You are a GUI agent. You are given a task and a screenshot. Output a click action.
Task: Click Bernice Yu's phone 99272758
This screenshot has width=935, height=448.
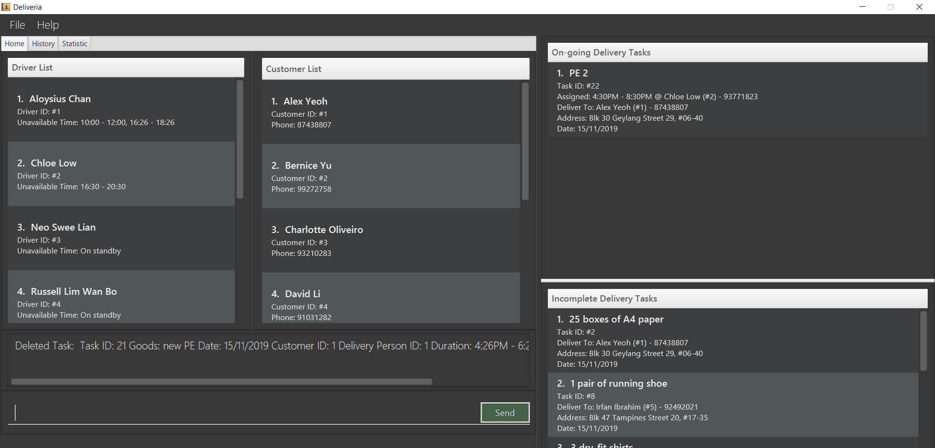tap(301, 189)
